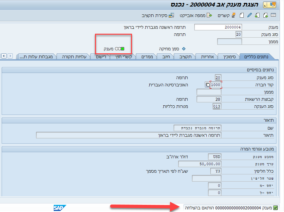Switch to change mode with pencil icon

[249, 15]
